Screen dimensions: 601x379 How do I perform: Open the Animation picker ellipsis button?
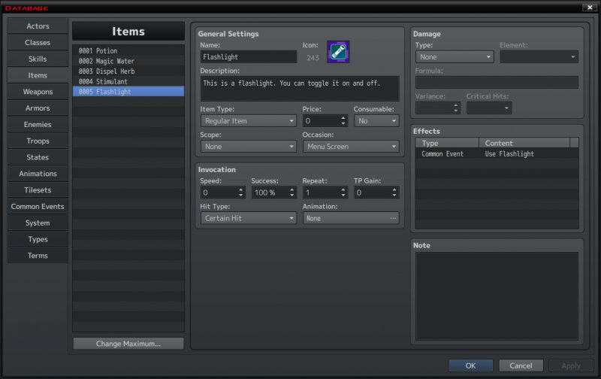393,218
